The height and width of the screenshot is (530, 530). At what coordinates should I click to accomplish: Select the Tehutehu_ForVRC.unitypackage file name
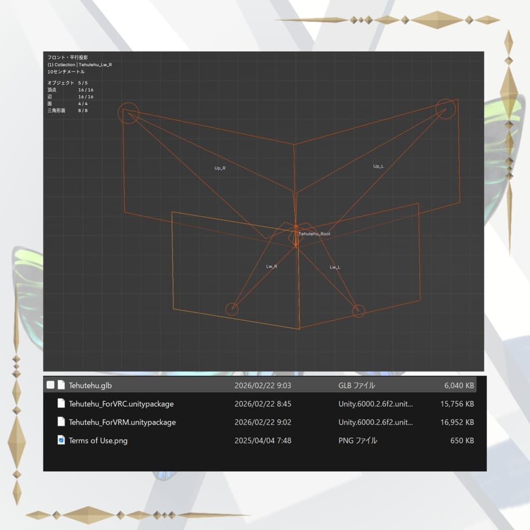121,404
